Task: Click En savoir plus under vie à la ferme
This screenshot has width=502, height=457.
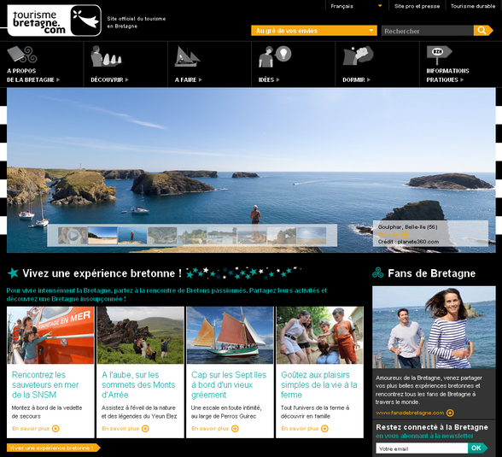Action: click(300, 429)
